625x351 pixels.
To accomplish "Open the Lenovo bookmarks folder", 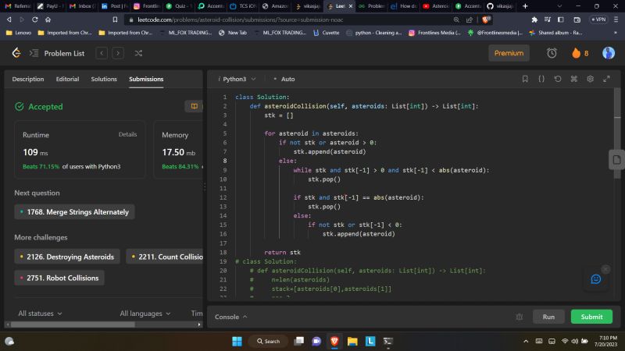I will point(18,33).
